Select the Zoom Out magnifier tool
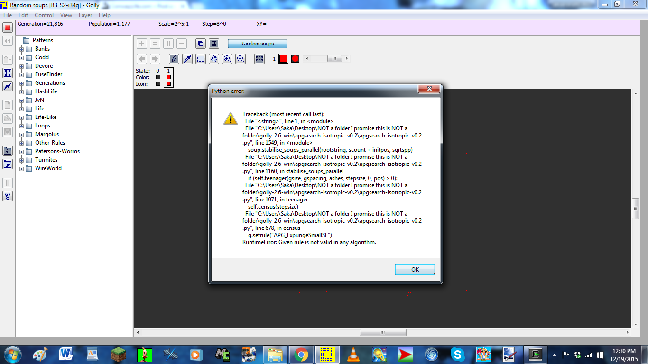Image resolution: width=648 pixels, height=364 pixels. 241,59
